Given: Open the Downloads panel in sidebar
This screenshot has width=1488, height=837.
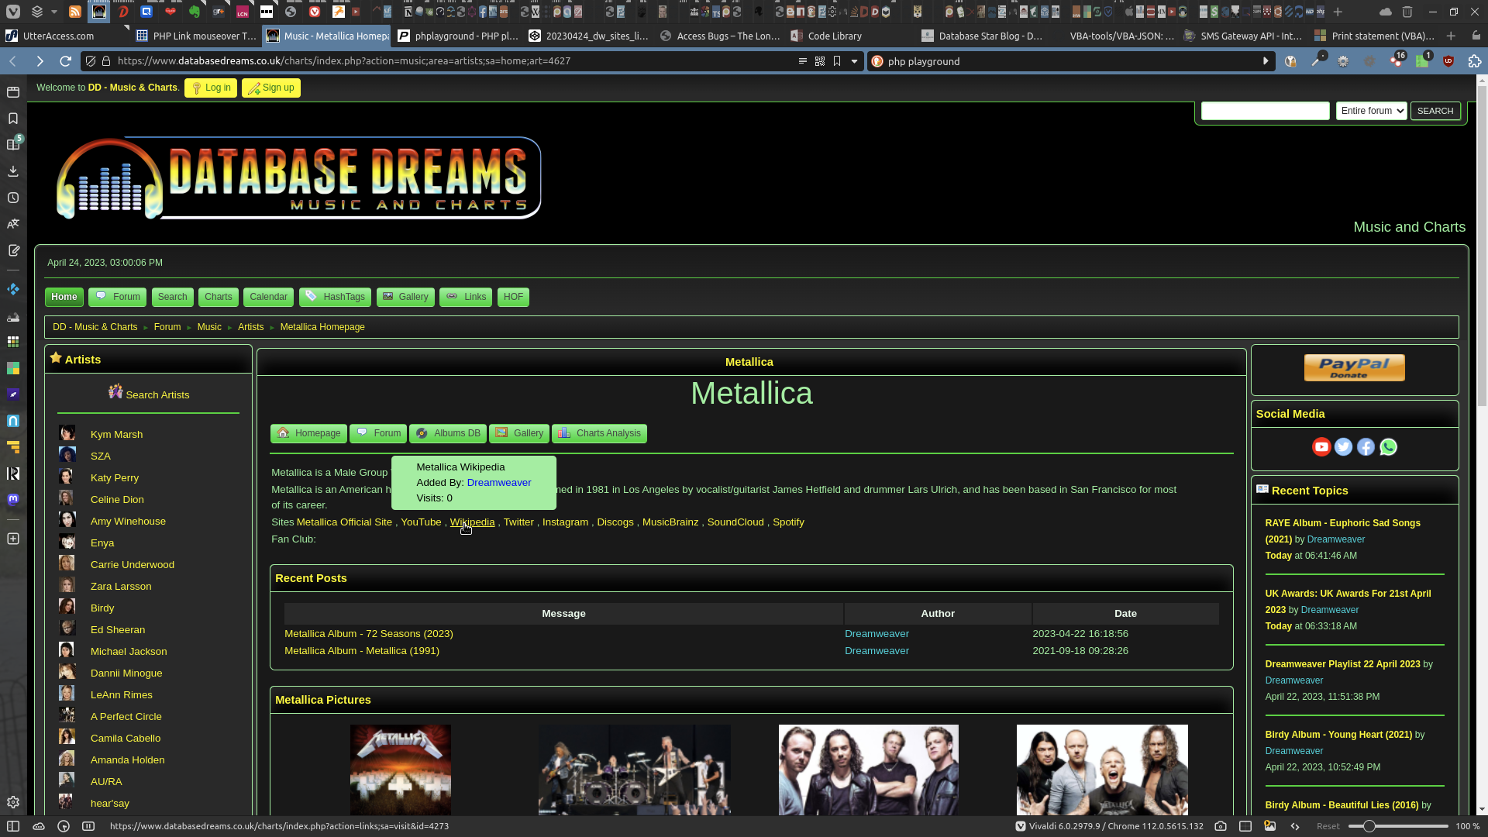Looking at the screenshot, I should pos(13,171).
